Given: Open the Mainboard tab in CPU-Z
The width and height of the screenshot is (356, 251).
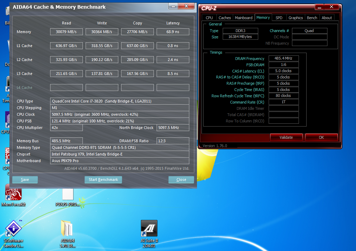Looking at the screenshot, I should click(x=244, y=18).
